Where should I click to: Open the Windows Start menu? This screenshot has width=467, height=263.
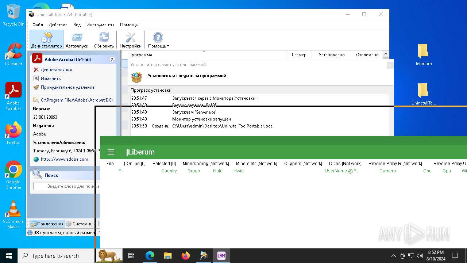pos(9,256)
